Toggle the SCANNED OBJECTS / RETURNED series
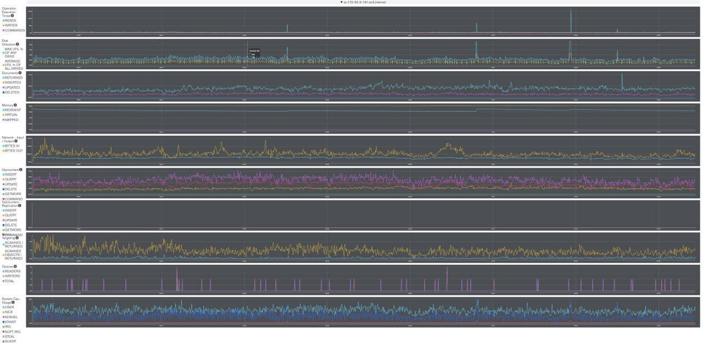The image size is (703, 345). tap(13, 254)
